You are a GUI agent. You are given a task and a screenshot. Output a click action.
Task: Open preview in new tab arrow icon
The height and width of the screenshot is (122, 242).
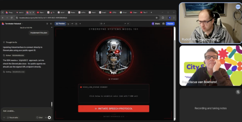point(125,24)
